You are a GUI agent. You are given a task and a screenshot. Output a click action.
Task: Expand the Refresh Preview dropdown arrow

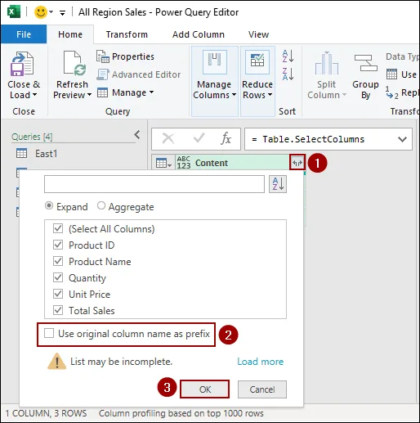point(89,95)
